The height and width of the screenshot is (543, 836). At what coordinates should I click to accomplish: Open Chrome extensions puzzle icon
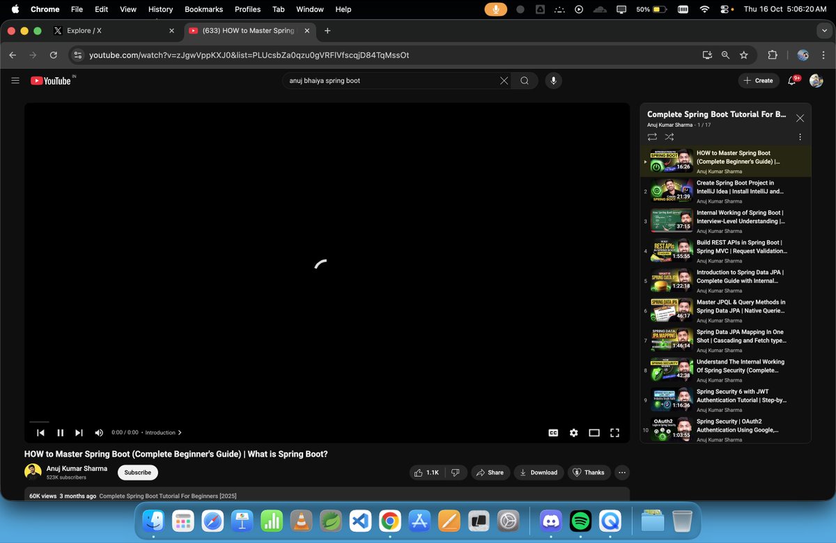772,55
